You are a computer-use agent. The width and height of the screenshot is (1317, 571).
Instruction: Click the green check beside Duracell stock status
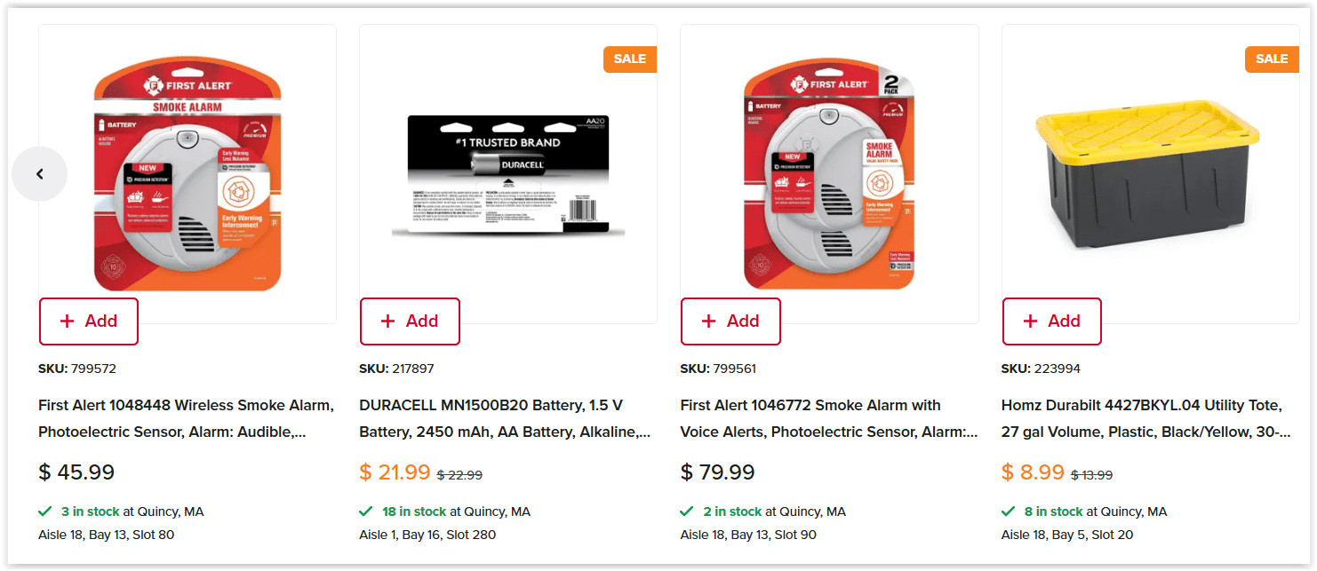pos(365,512)
